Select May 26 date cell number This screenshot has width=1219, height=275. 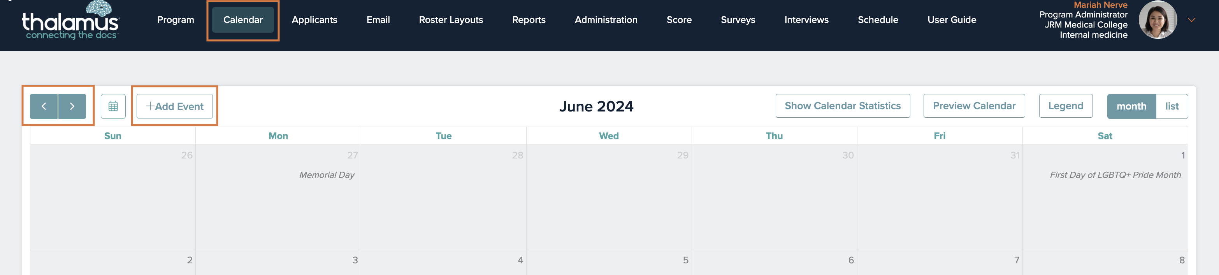click(x=187, y=155)
